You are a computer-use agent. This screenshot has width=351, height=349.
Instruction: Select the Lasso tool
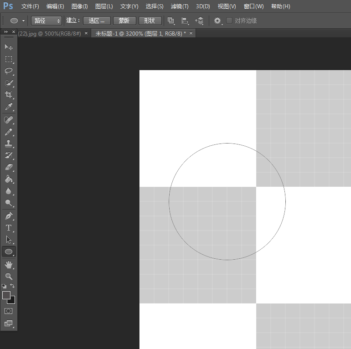click(9, 71)
